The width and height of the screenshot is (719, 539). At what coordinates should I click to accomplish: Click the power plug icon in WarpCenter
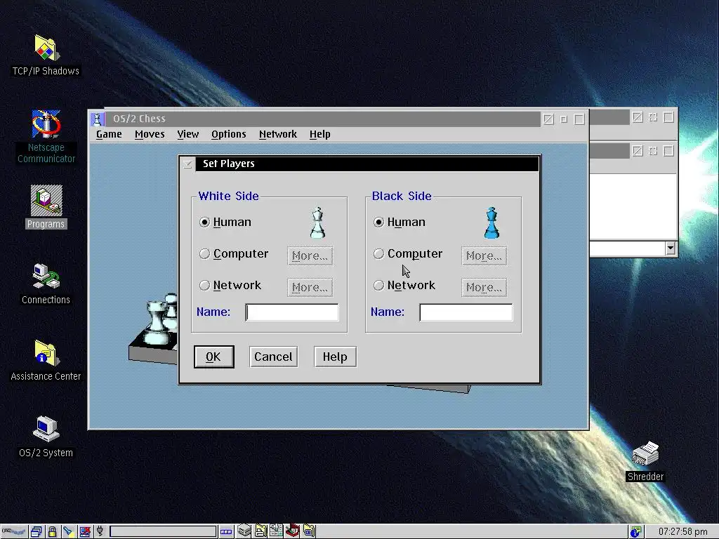[x=100, y=532]
